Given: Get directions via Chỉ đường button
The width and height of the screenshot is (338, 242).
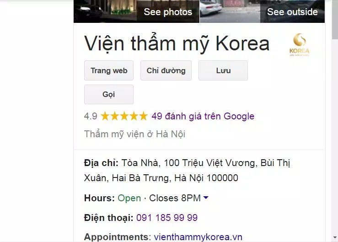Looking at the screenshot, I should (166, 70).
